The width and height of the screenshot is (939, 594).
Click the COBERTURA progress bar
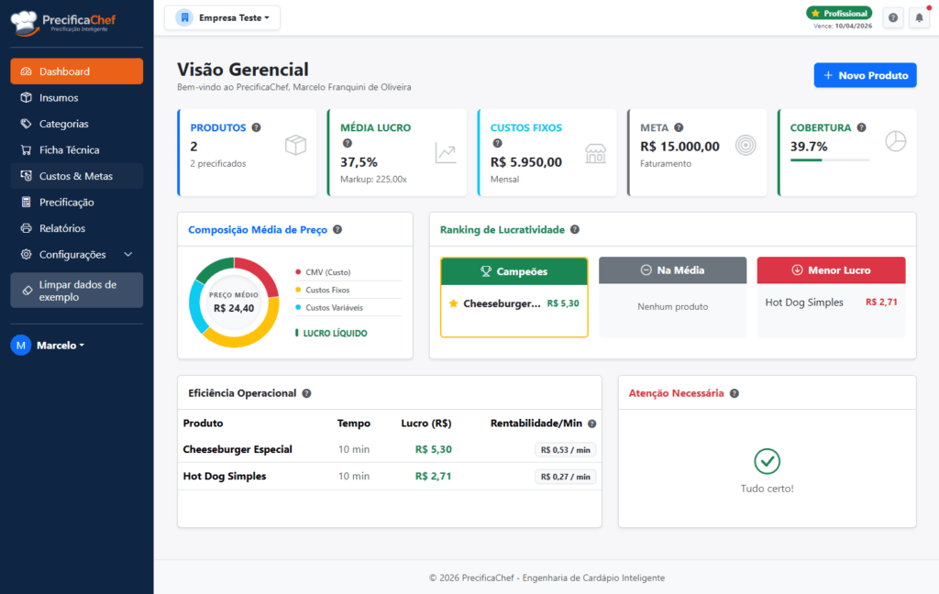point(830,159)
